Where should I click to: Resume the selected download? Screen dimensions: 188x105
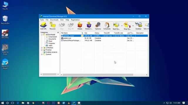(x=53, y=26)
